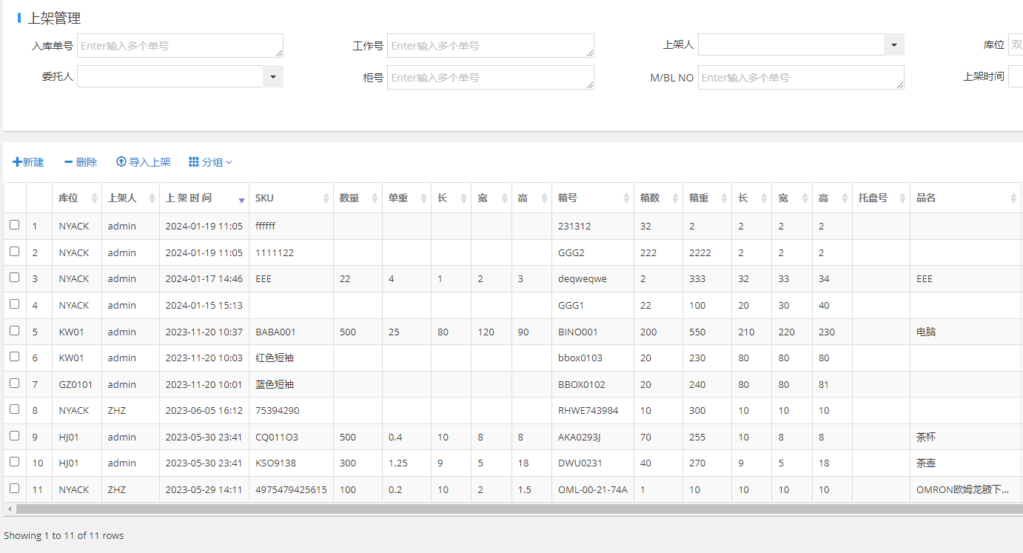Click the minus icon for 删除
This screenshot has height=553, width=1023.
(x=68, y=162)
